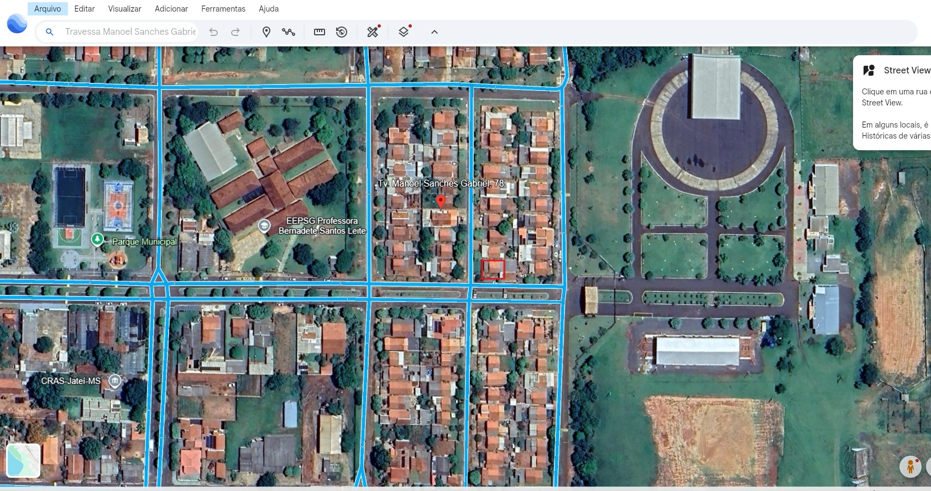Open the Editar menu
Image resolution: width=931 pixels, height=491 pixels.
pyautogui.click(x=85, y=9)
